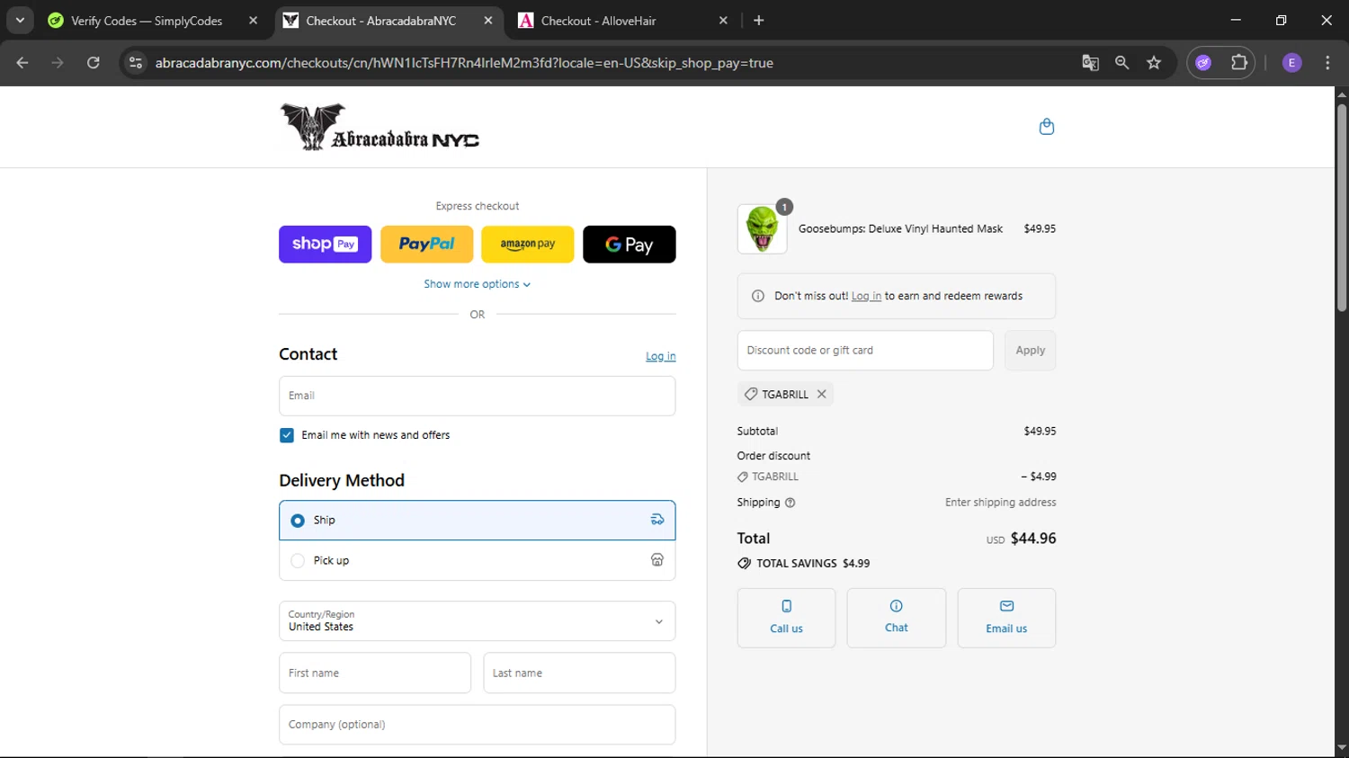Select the Checkout AbracadabraNYC tab

coord(380,21)
